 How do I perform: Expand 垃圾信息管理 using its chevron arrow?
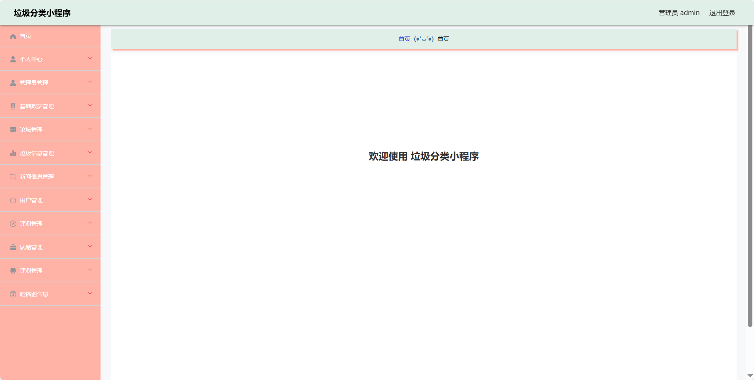[90, 152]
